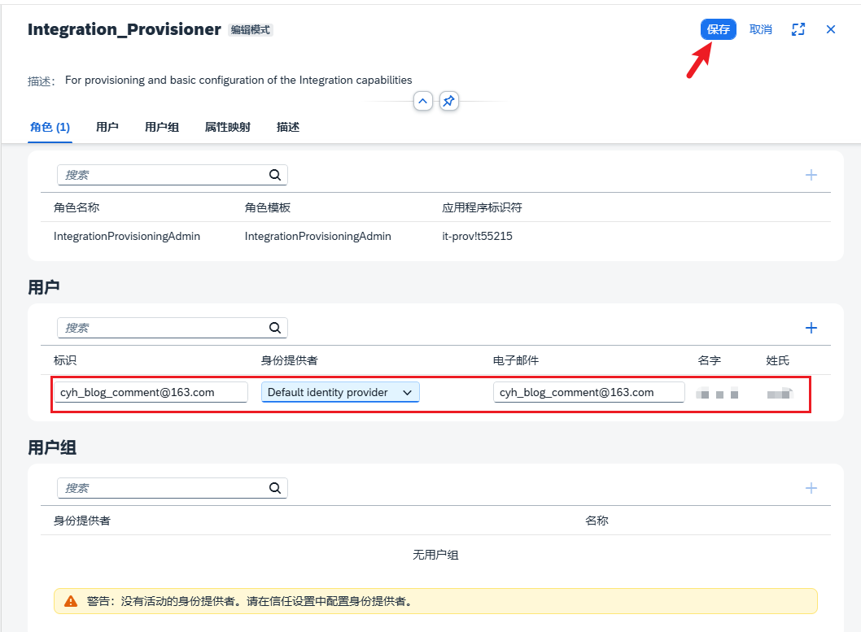Switch to the 描述 tab
861x632 pixels.
288,127
